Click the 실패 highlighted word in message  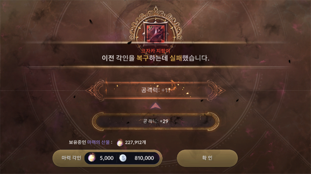tap(176, 58)
